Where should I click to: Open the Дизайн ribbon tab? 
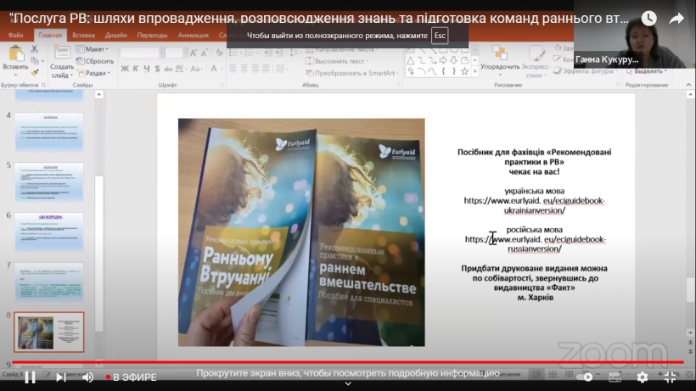tap(115, 35)
